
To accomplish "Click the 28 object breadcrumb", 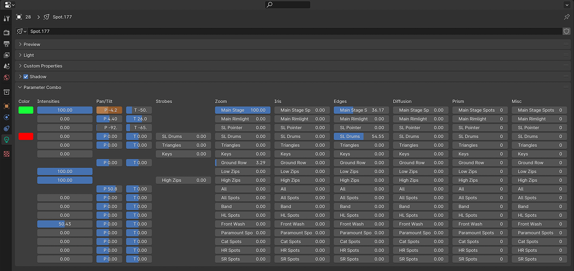I will coord(28,17).
